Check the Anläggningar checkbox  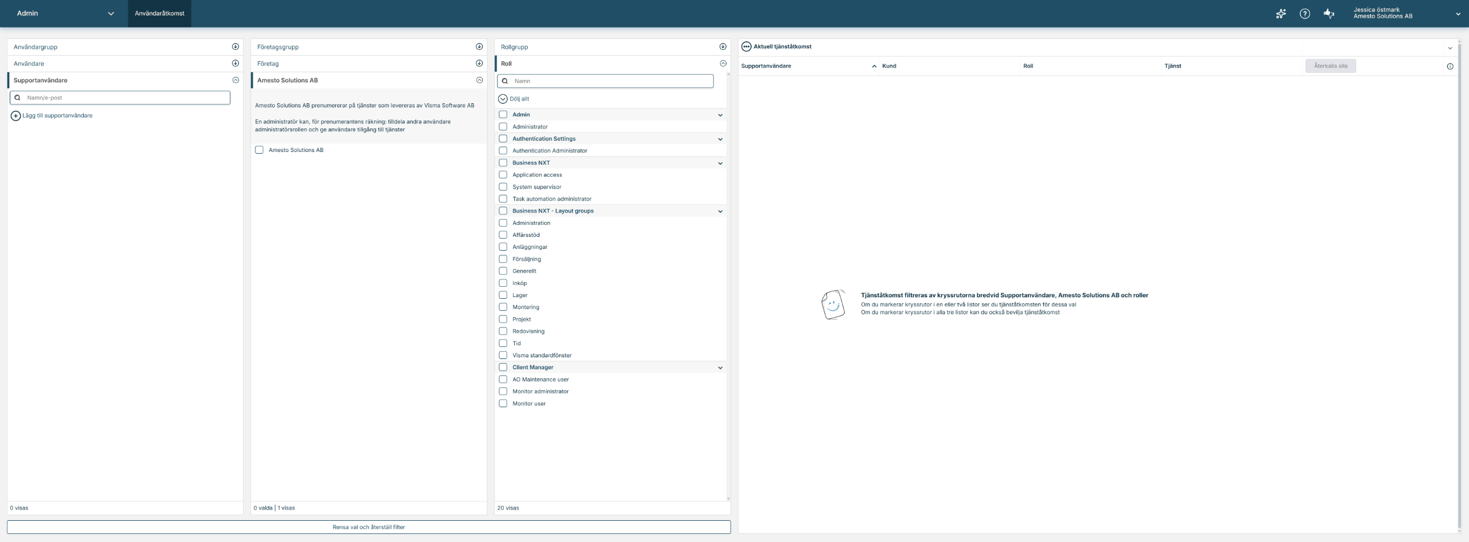pos(503,247)
